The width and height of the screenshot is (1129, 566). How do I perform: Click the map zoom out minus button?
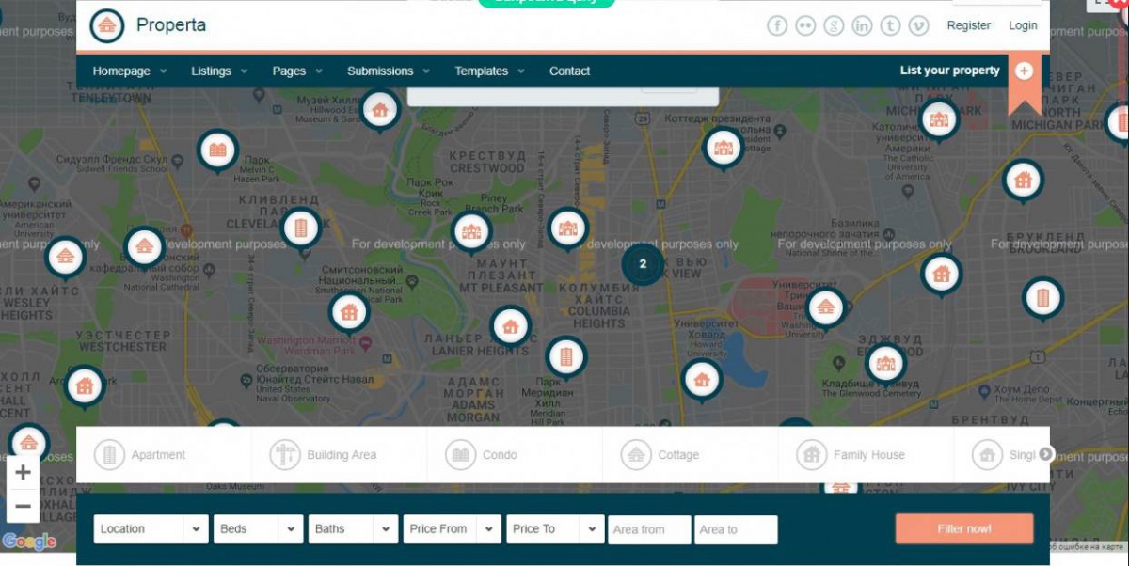[24, 506]
